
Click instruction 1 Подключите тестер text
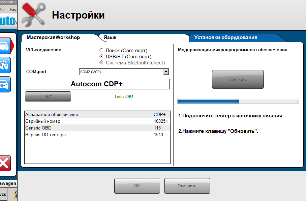coord(231,116)
